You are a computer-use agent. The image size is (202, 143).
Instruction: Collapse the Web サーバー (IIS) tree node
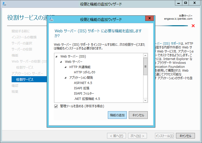[56, 56]
